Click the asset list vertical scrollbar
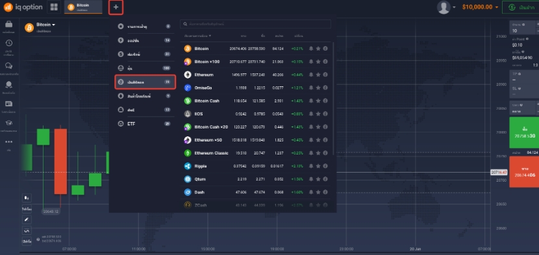Image resolution: width=539 pixels, height=255 pixels. pyautogui.click(x=333, y=99)
